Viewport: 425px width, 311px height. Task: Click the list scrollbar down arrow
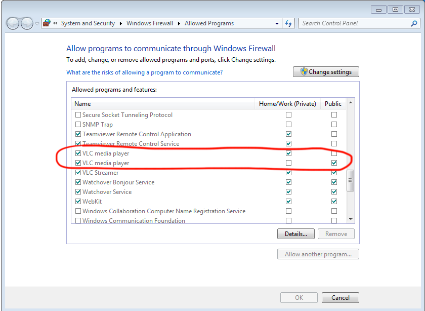click(351, 219)
